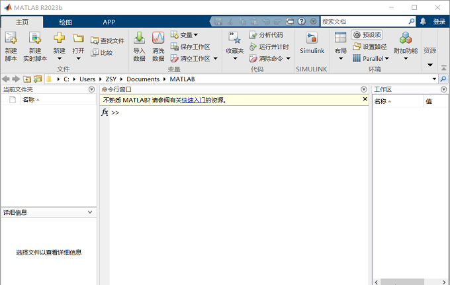Go forward with the forward arrow
The height and width of the screenshot is (285, 450).
coord(16,79)
